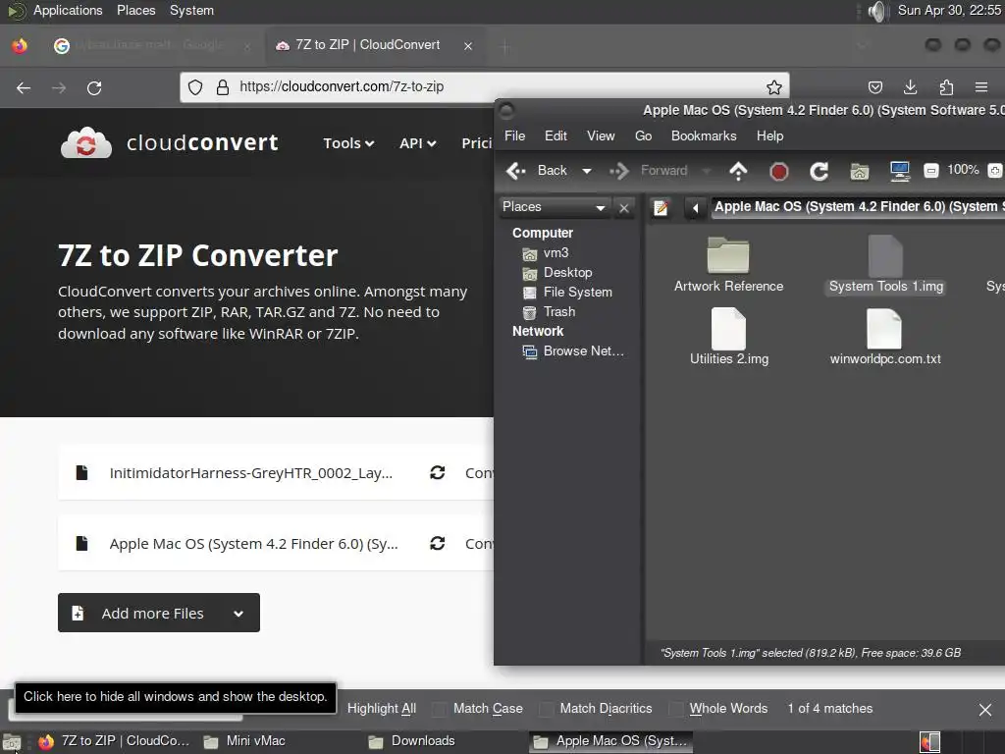Screen dimensions: 1005x754
Task: Click the dimmed Forward button in file manager
Action: (x=649, y=171)
